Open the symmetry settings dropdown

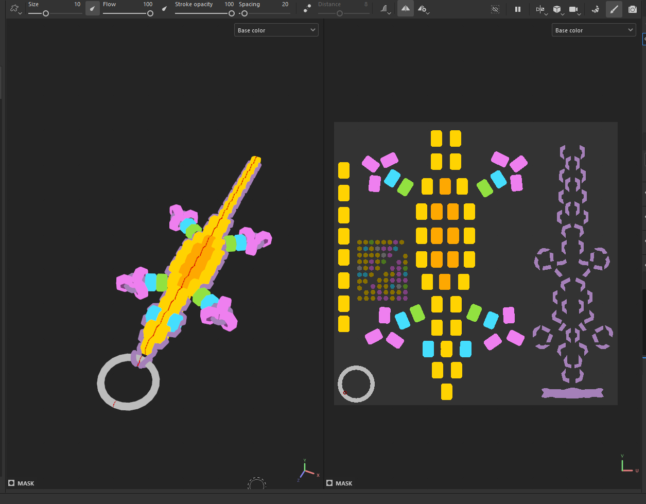pyautogui.click(x=424, y=9)
